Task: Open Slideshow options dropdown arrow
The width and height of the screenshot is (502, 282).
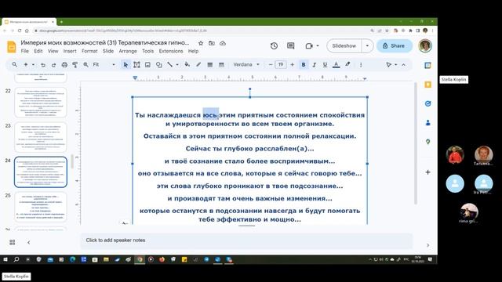Action: (x=367, y=45)
